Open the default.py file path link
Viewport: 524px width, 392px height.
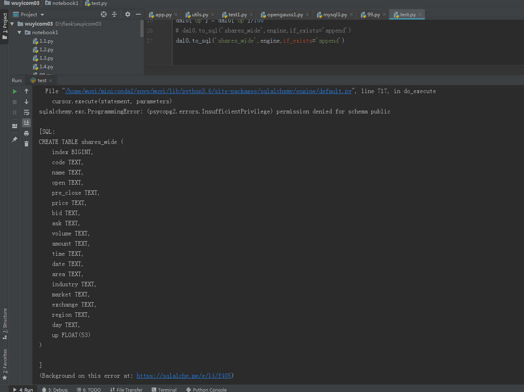pos(208,91)
